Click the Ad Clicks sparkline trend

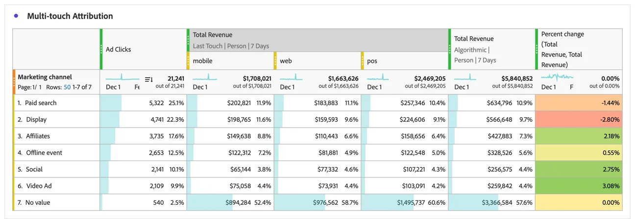123,77
